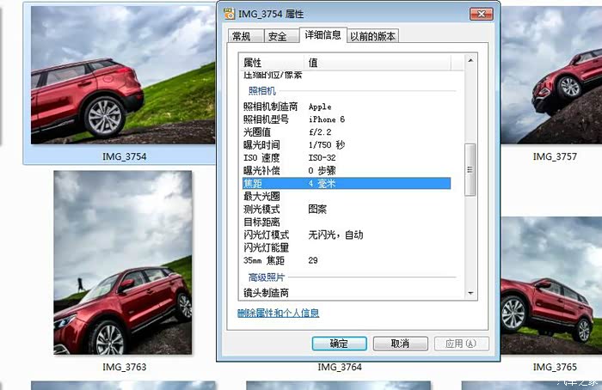Open the 常规 tab
Viewport: 602px width, 390px height.
(245, 36)
